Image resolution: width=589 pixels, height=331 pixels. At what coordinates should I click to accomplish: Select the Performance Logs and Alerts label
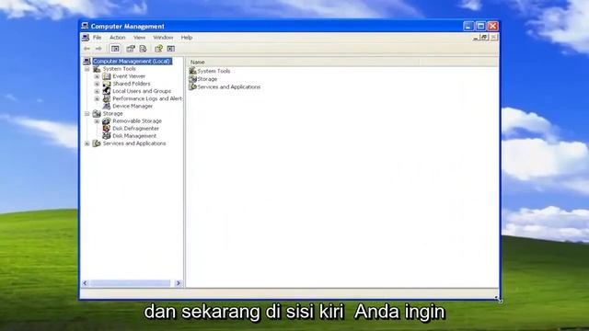(x=147, y=98)
